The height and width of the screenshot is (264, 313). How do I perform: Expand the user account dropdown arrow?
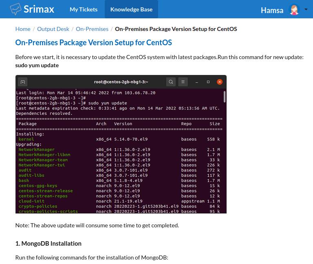pyautogui.click(x=306, y=9)
